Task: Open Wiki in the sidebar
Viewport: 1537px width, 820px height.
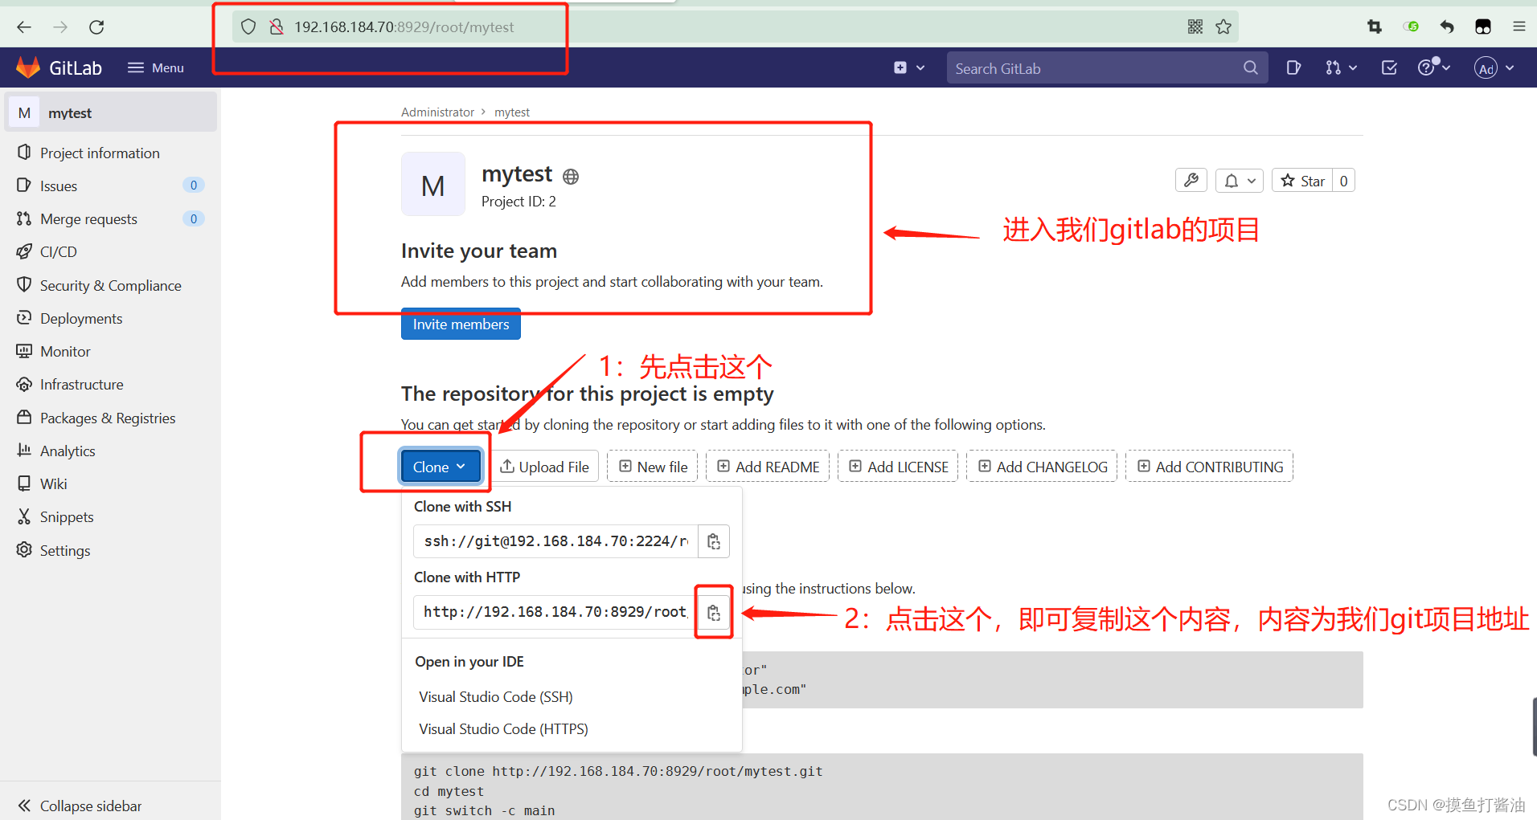Action: [x=54, y=484]
